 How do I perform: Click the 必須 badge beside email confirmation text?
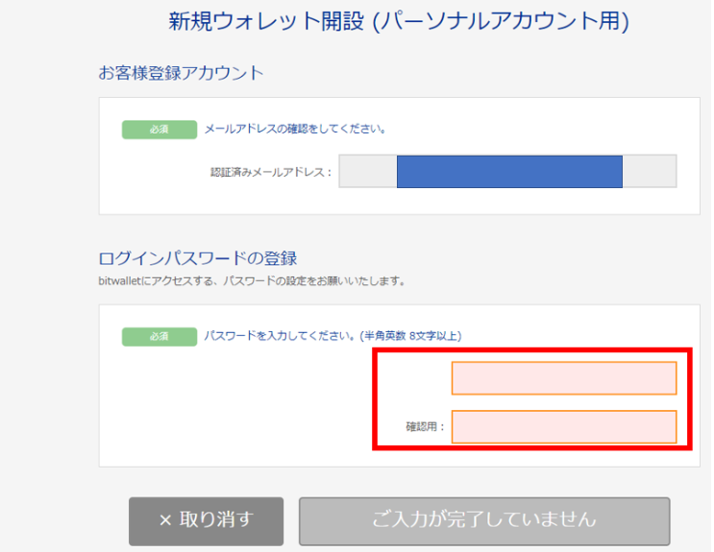click(160, 130)
